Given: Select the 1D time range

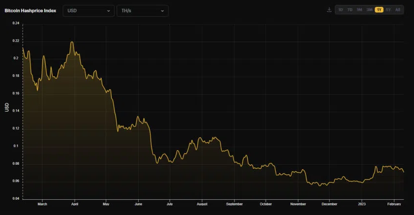Looking at the screenshot, I should coord(341,10).
